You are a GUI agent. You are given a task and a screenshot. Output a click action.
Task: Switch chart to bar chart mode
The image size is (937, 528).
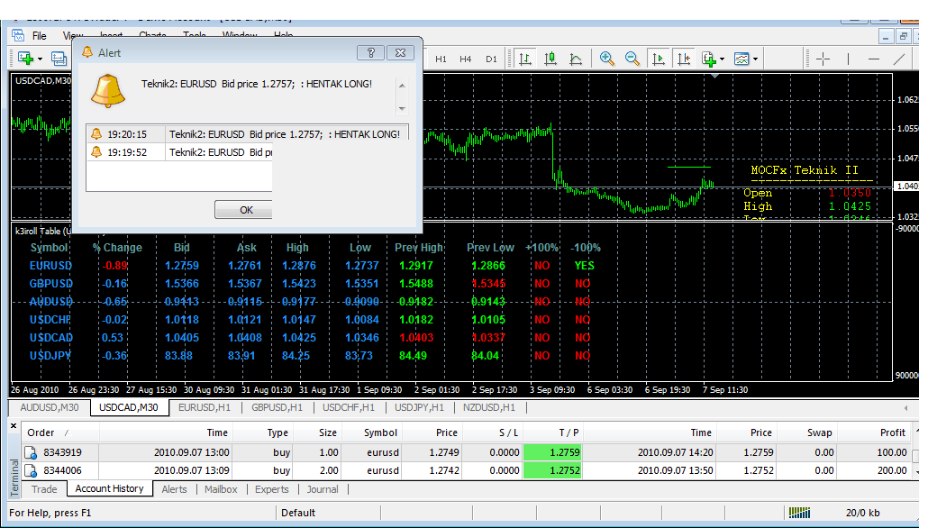pyautogui.click(x=525, y=59)
